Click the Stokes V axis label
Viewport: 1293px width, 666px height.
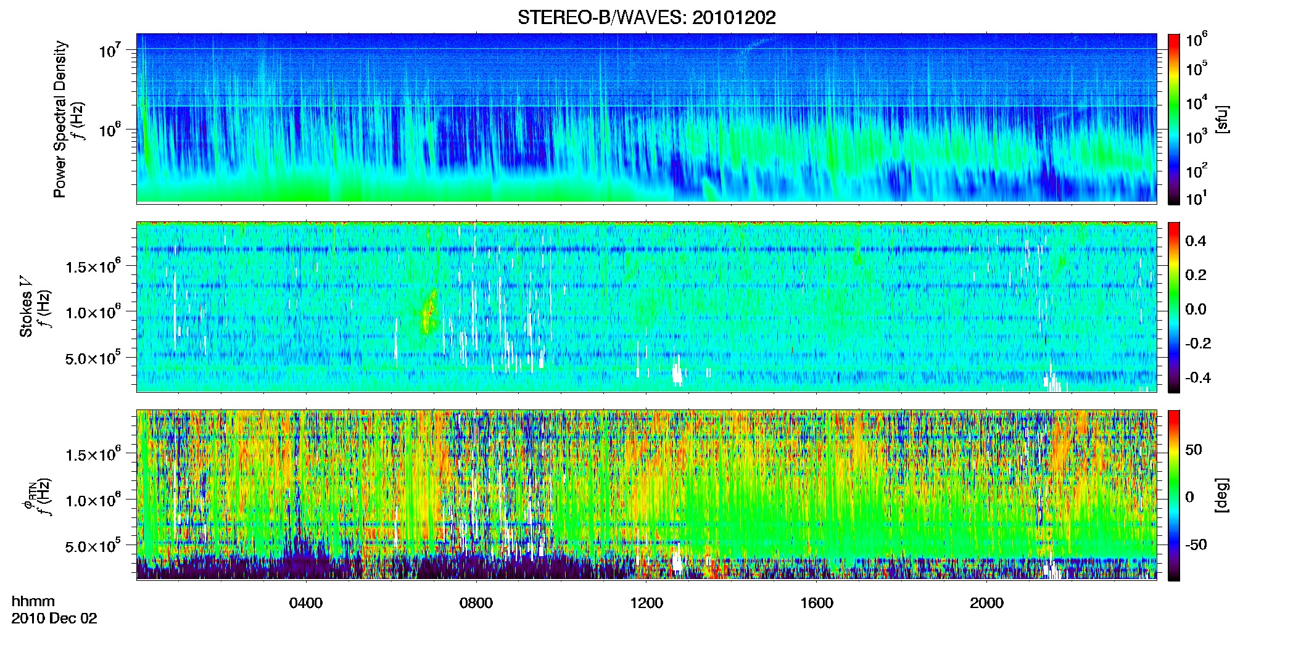point(26,307)
